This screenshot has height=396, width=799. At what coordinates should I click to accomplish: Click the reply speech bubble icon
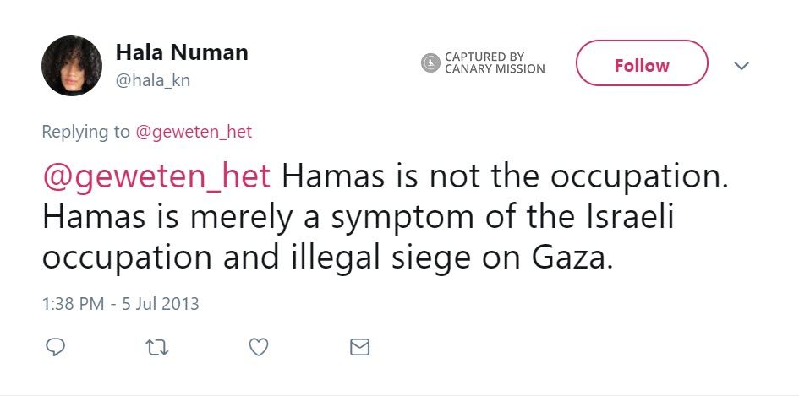point(56,346)
